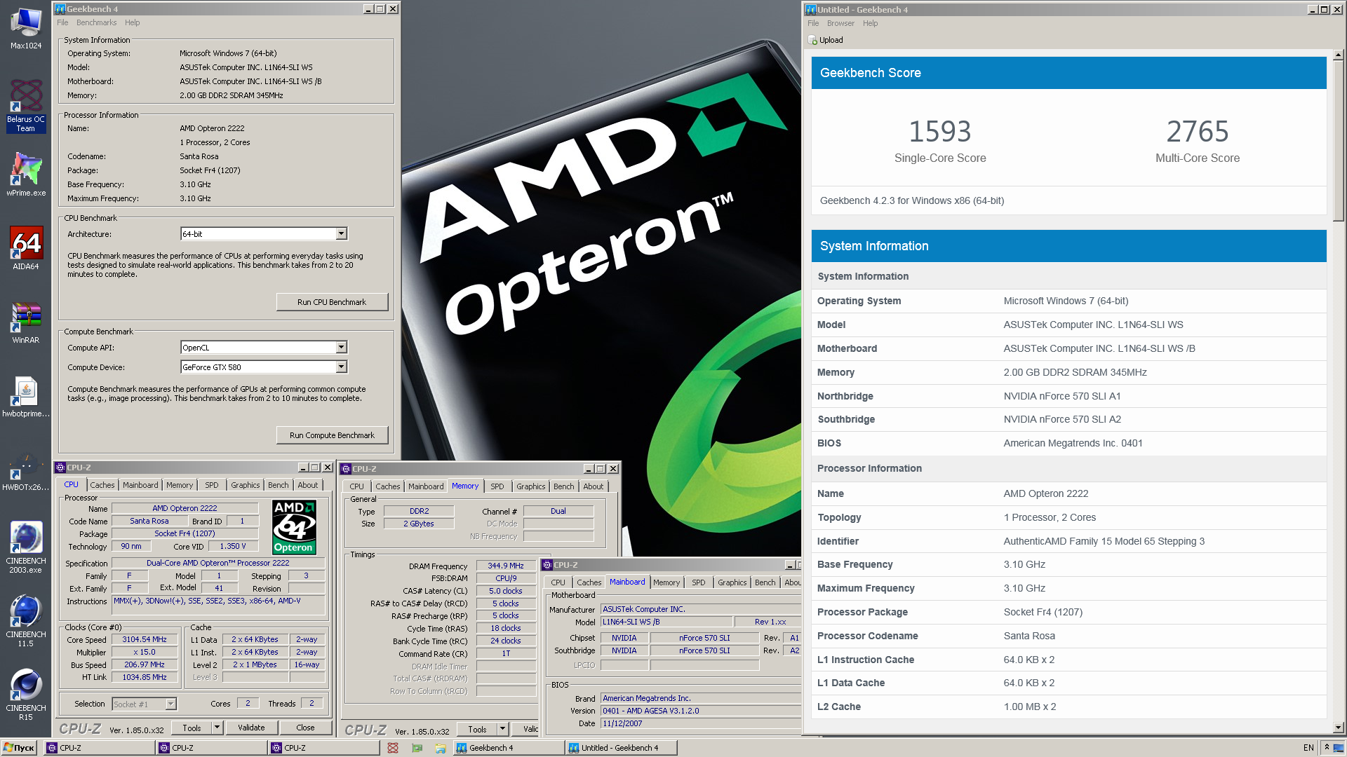Open the Belarus OC Team shortcut
Screen dimensions: 1347x757
point(26,105)
